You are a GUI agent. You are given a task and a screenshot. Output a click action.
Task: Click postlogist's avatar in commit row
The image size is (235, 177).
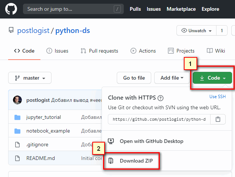[x=17, y=100]
